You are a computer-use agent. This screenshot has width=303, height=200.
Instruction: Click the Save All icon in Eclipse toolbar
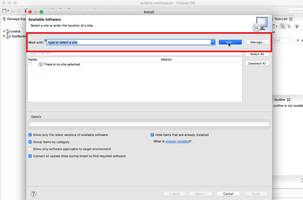(19, 11)
